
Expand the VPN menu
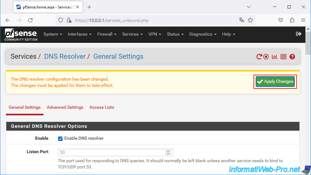[155, 34]
